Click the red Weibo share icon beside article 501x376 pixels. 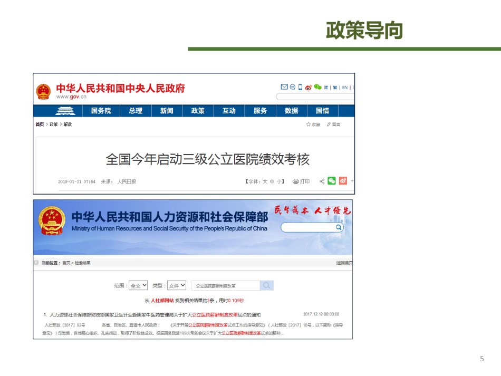(x=343, y=181)
